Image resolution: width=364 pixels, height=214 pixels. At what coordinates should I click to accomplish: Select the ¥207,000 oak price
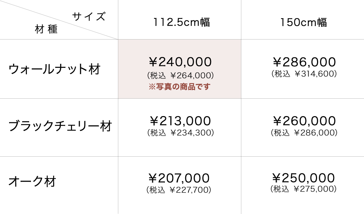tap(179, 178)
